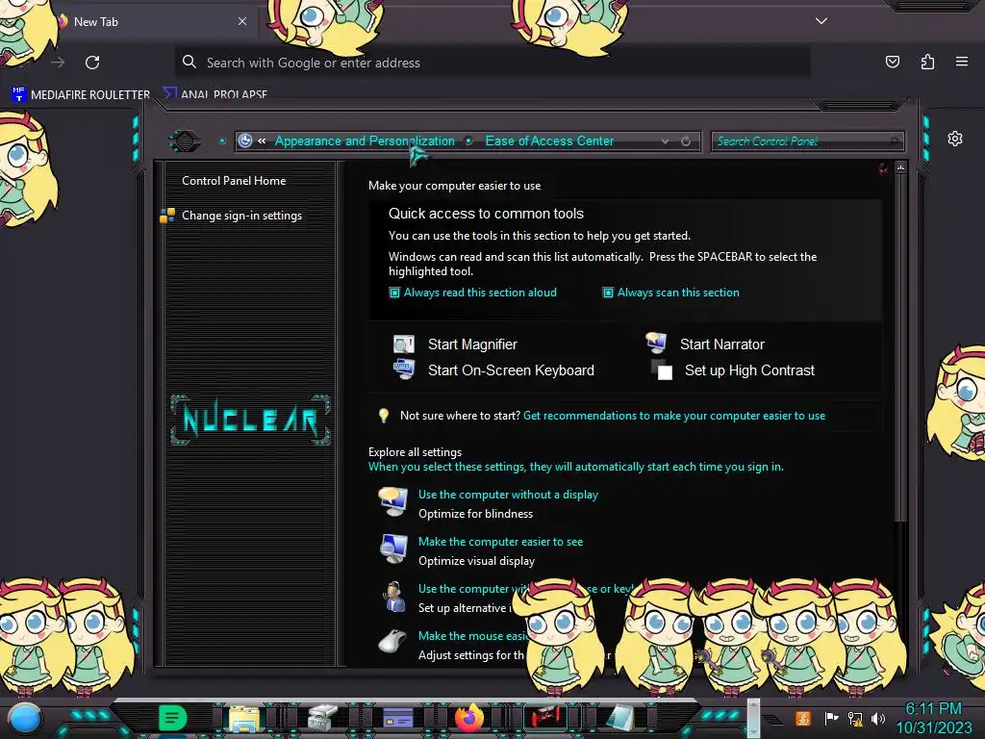Click the Start Magnifier icon
Viewport: 985px width, 739px height.
pyautogui.click(x=404, y=344)
